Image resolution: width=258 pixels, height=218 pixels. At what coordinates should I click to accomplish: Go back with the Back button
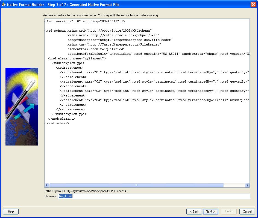pos(194,211)
